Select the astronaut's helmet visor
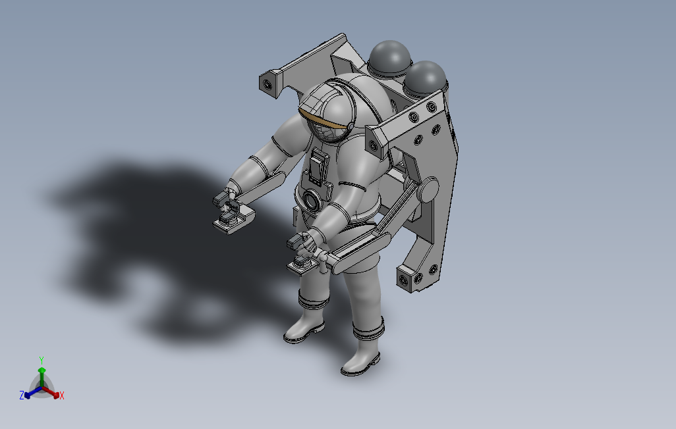Viewport: 676px width, 429px height. [328, 132]
